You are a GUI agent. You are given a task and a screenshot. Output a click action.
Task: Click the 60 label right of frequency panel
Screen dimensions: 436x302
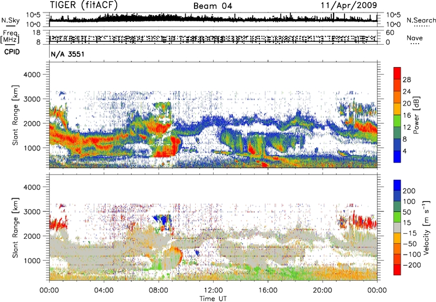[x=390, y=33]
